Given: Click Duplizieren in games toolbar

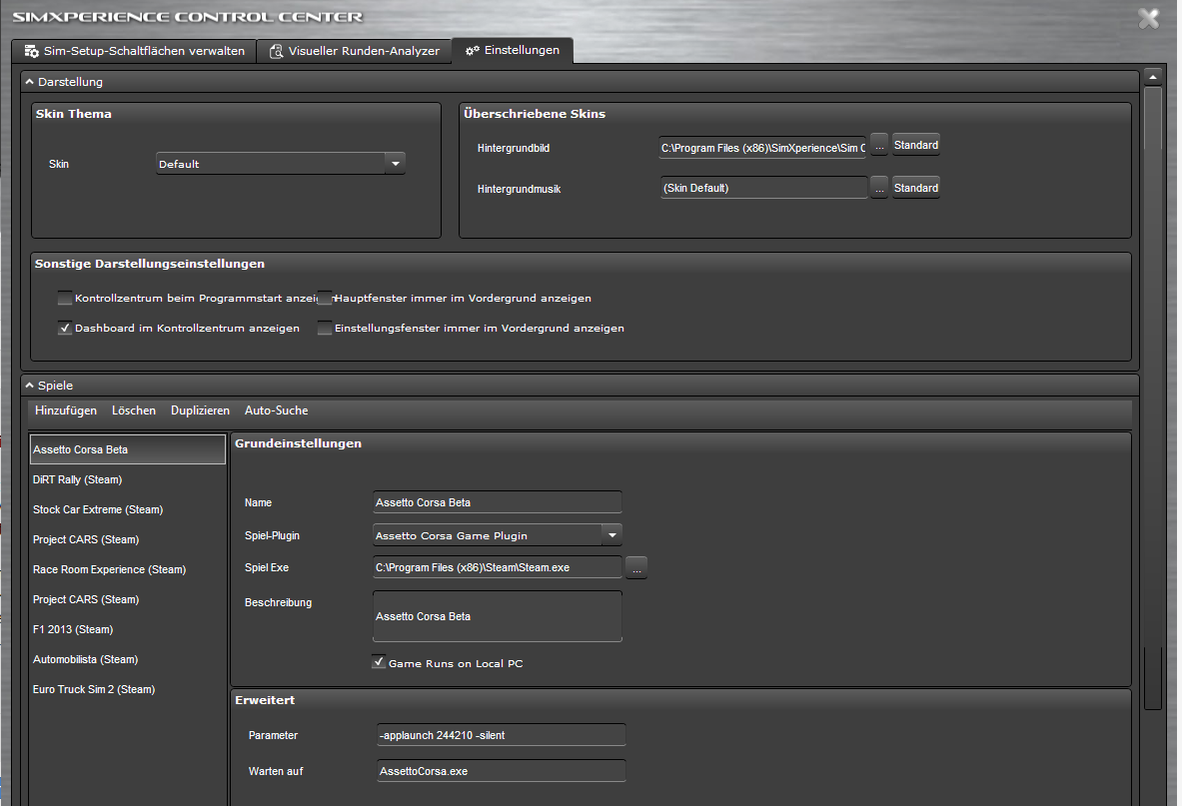Looking at the screenshot, I should click(200, 410).
